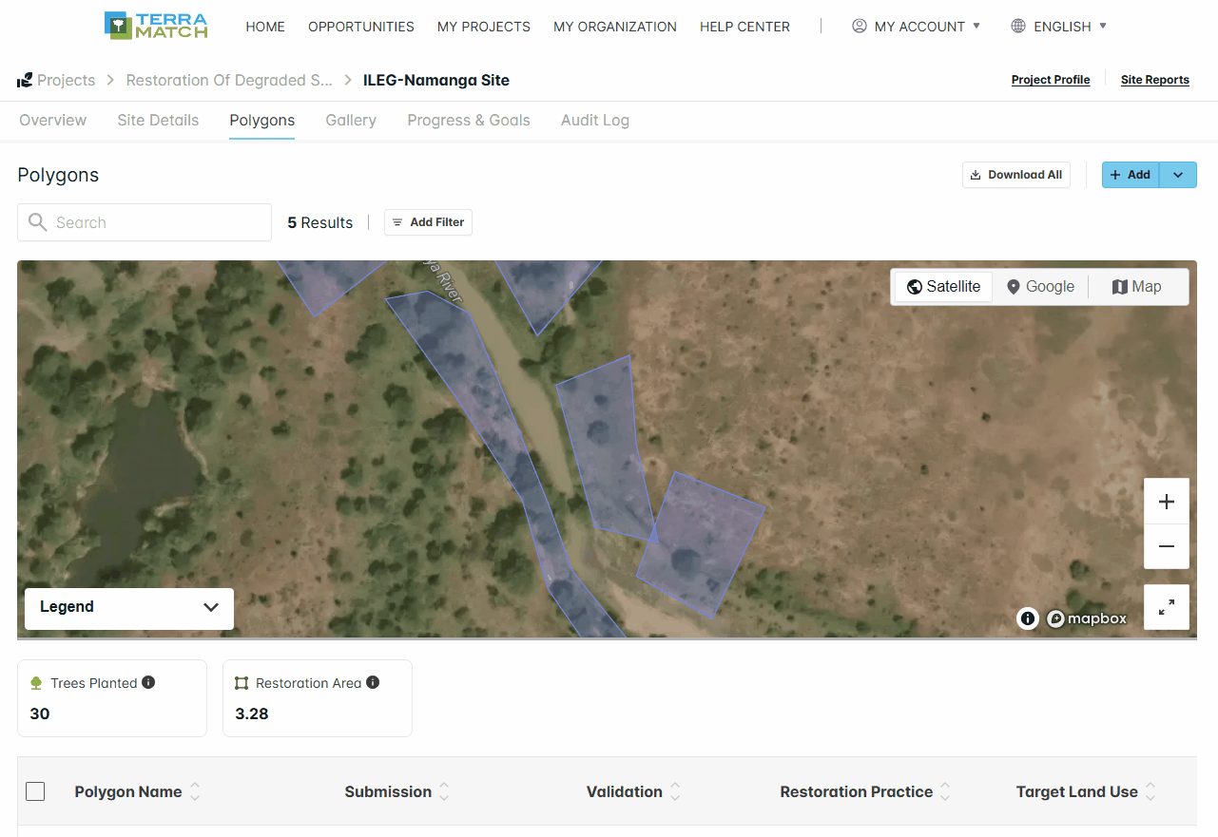Sort by Target Land Use arrows
The width and height of the screenshot is (1218, 837).
coord(1150,791)
